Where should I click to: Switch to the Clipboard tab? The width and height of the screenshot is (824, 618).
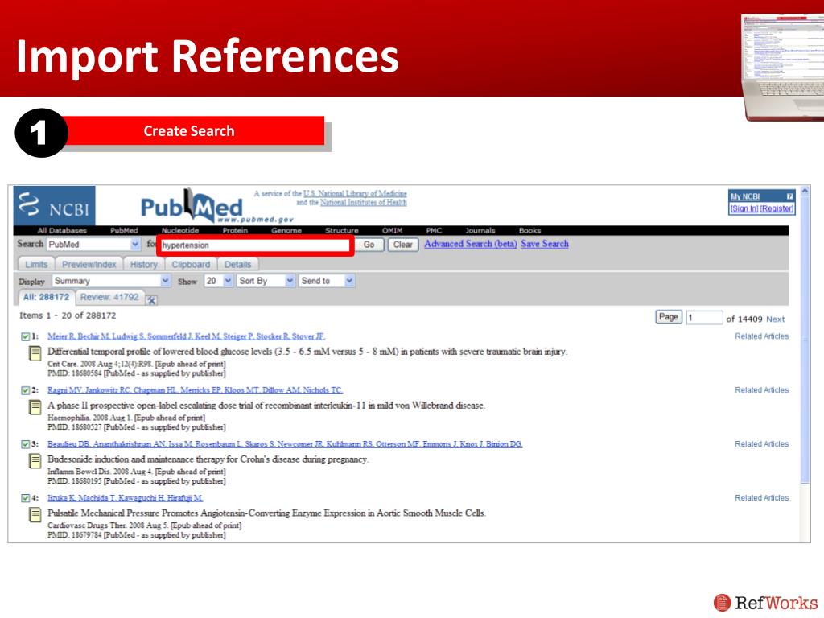(x=191, y=264)
